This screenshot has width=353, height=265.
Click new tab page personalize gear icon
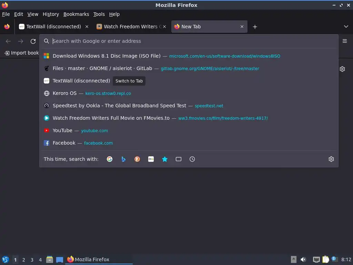click(x=342, y=69)
